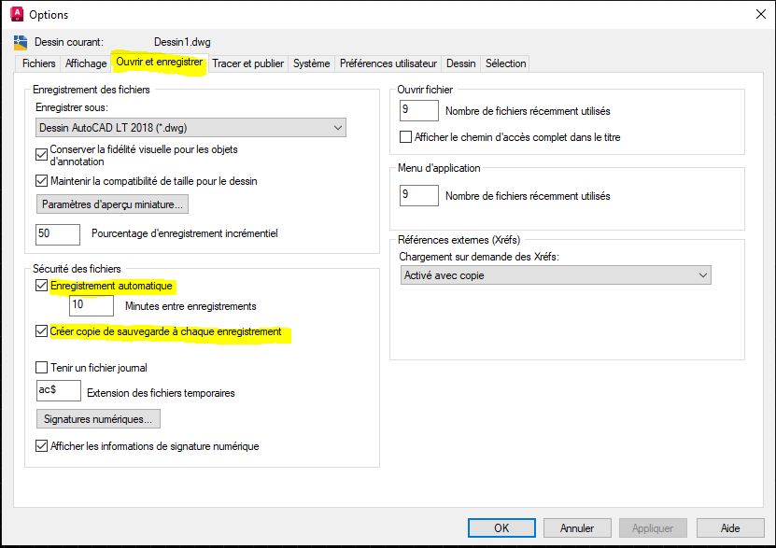Image resolution: width=776 pixels, height=548 pixels.
Task: Click the incremental save percentage field
Action: pyautogui.click(x=58, y=233)
